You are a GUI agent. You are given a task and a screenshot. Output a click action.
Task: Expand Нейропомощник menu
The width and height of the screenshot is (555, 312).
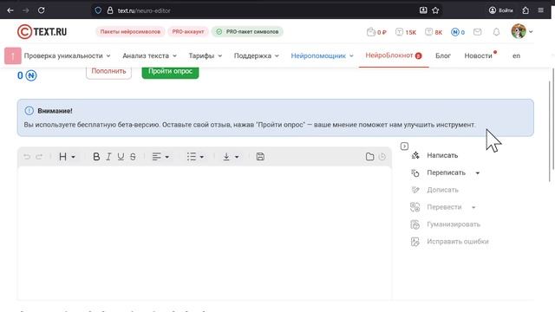point(322,55)
